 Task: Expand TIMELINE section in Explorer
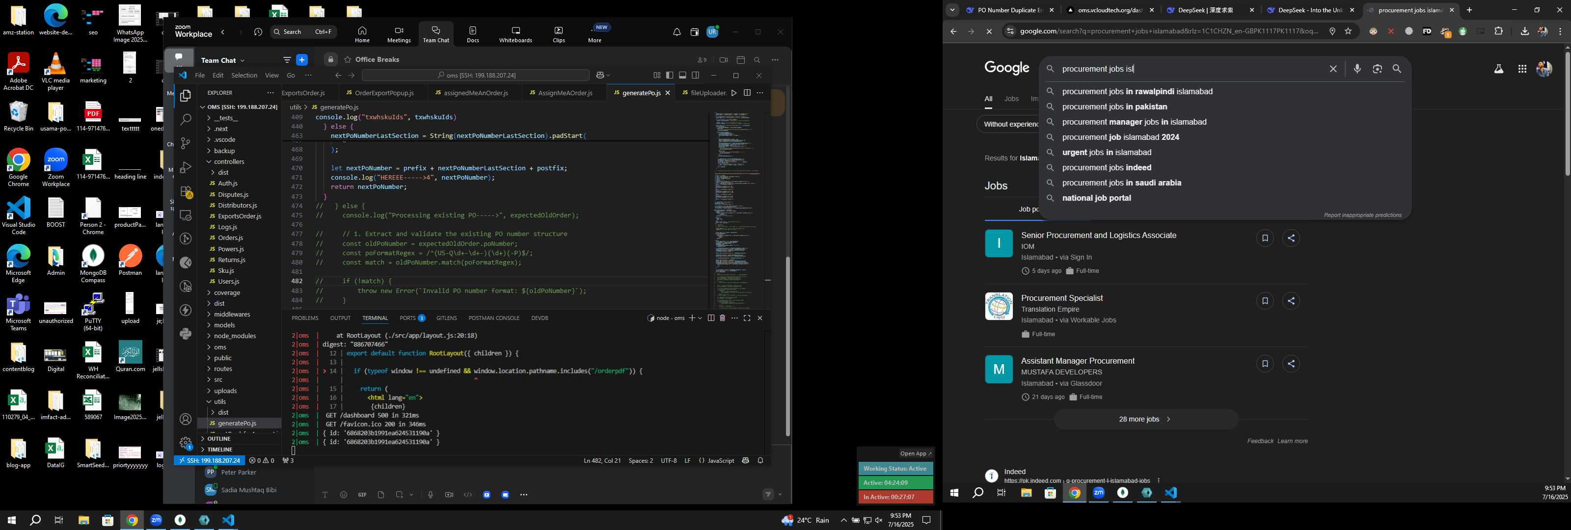[x=219, y=450]
